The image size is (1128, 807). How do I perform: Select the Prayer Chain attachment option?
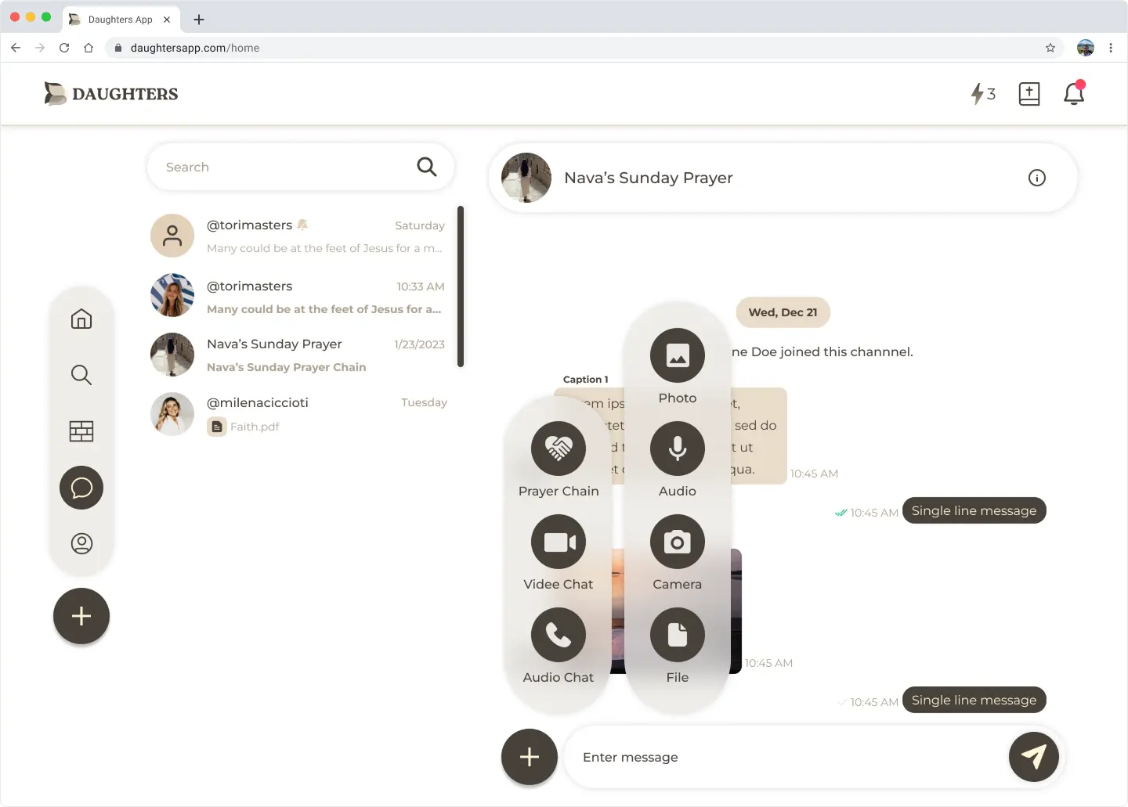point(558,449)
